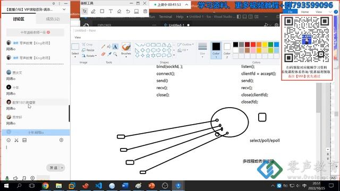
Task: Toggle microphone at classroom bottom bar
Action: pos(7,178)
